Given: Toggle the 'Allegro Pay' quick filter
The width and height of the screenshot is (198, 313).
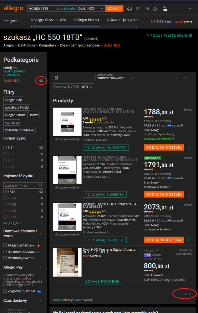Looking at the screenshot, I should [x=13, y=100].
